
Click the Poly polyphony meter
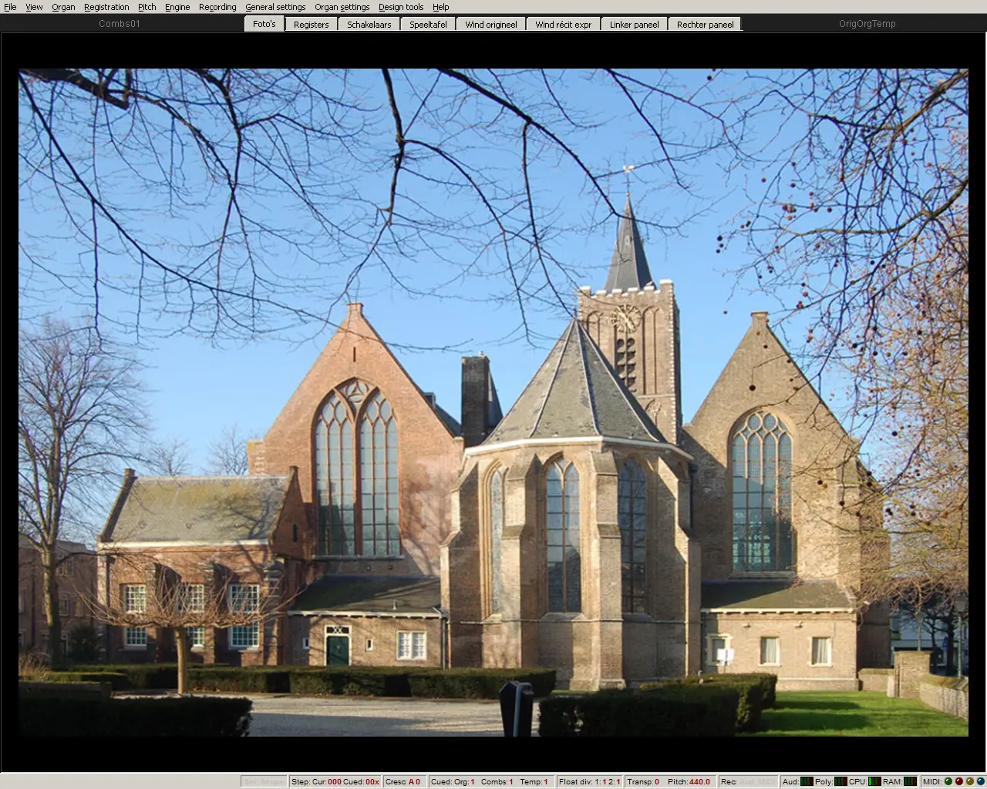tap(840, 781)
